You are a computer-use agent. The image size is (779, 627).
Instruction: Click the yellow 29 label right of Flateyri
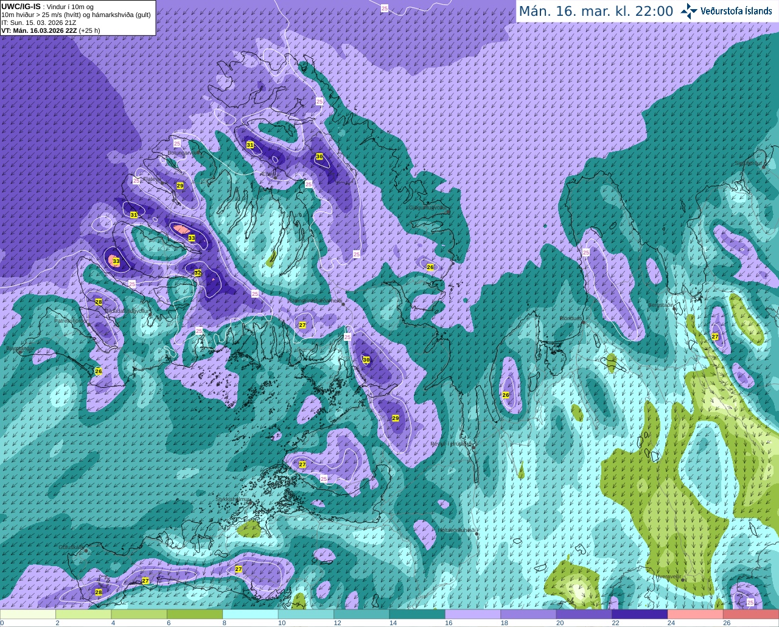pyautogui.click(x=180, y=186)
